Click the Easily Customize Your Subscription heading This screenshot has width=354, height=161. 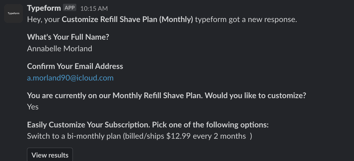point(88,125)
